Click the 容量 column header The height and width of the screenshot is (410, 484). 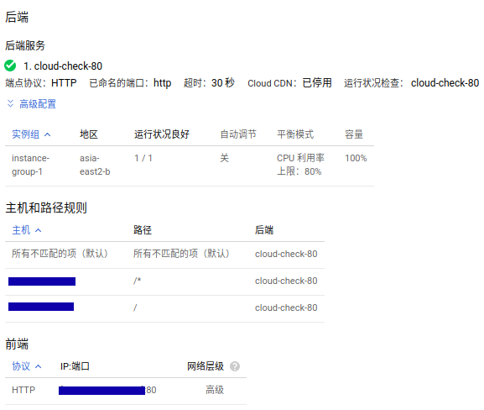point(354,134)
